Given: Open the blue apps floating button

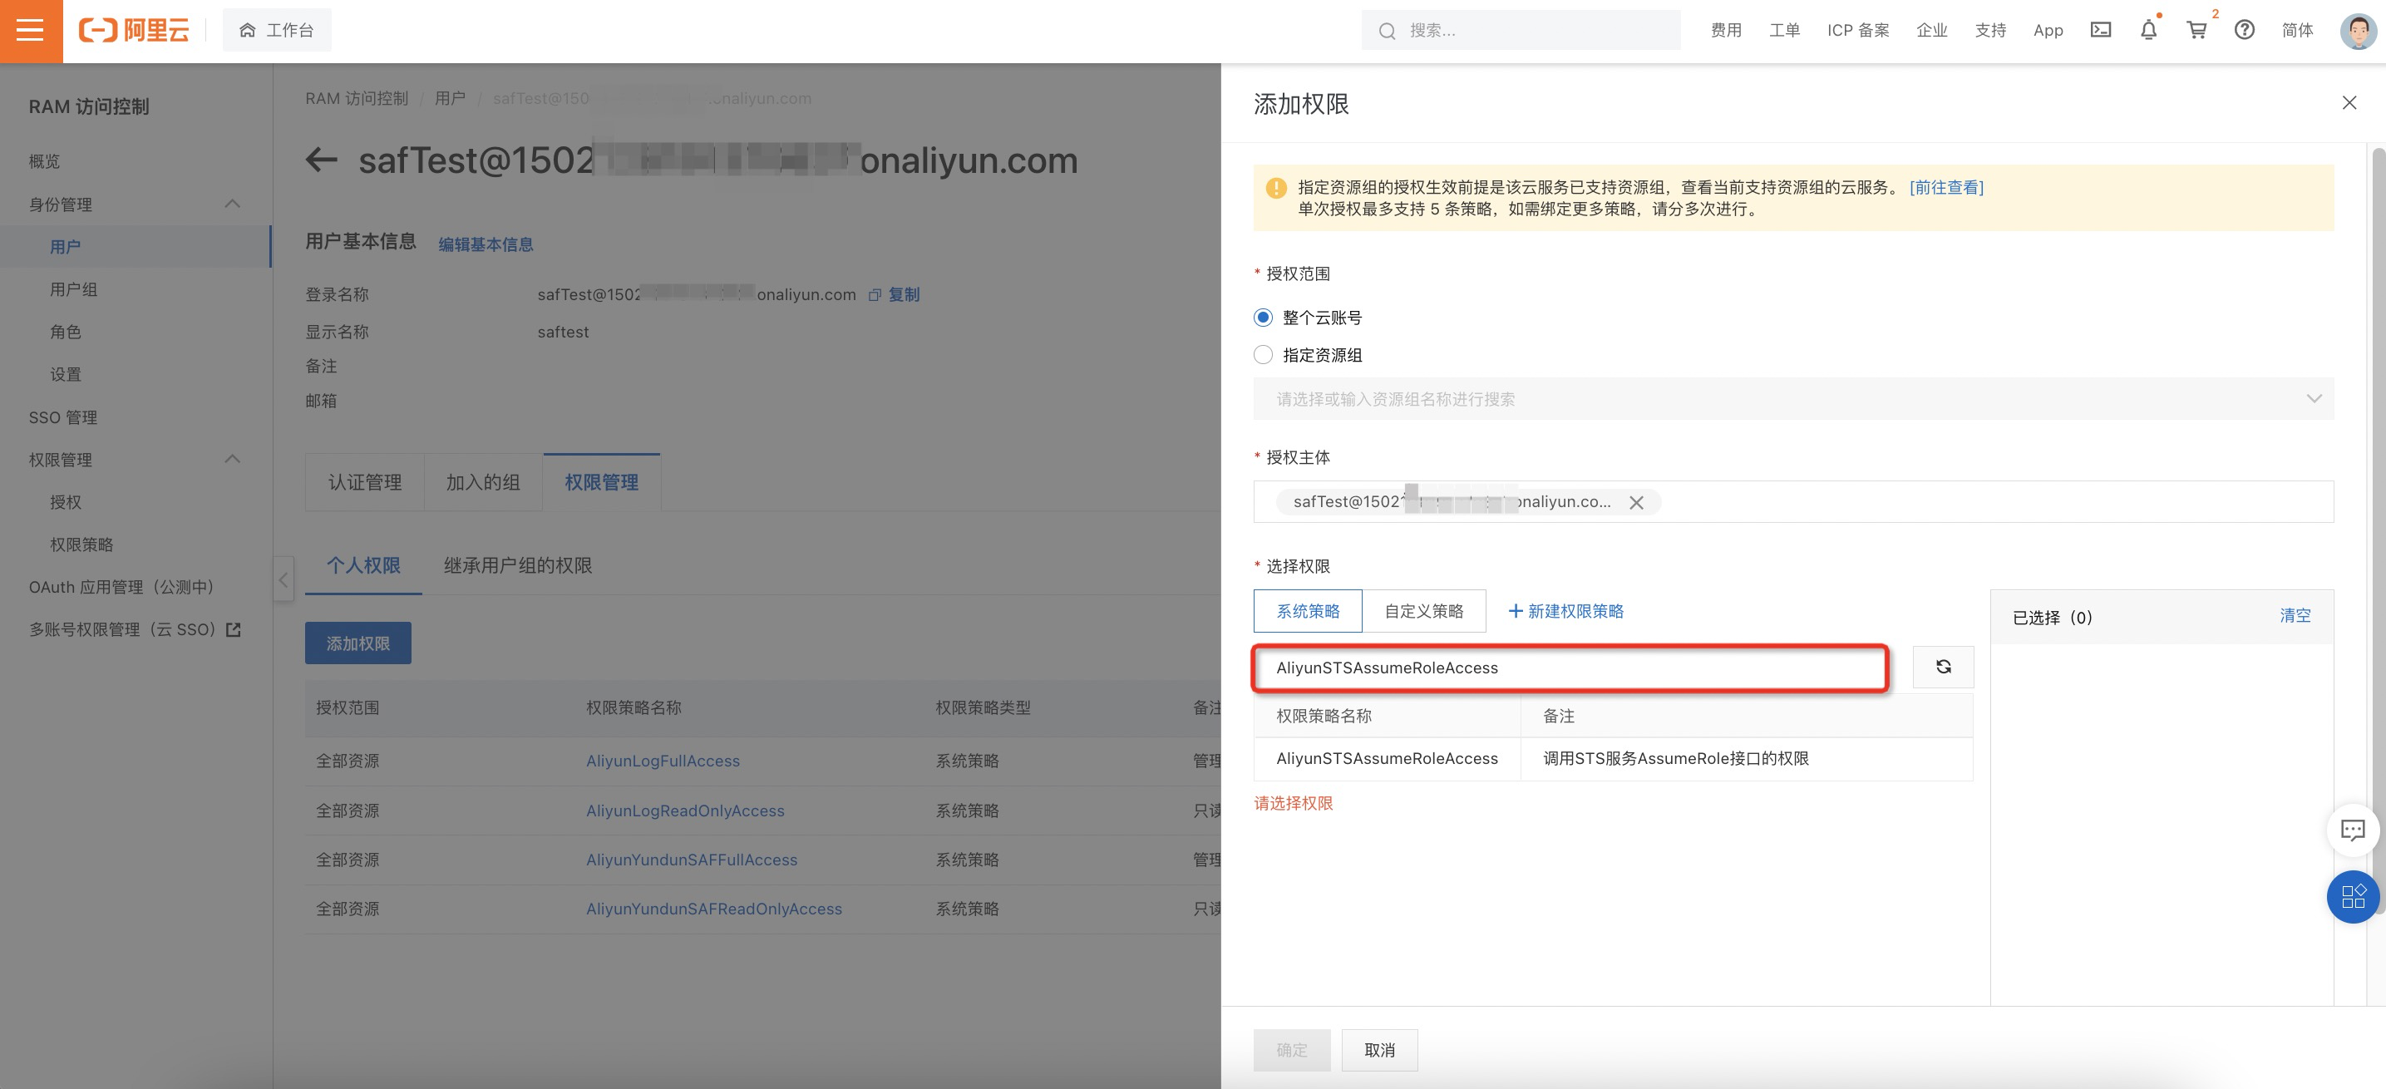Looking at the screenshot, I should click(2353, 896).
